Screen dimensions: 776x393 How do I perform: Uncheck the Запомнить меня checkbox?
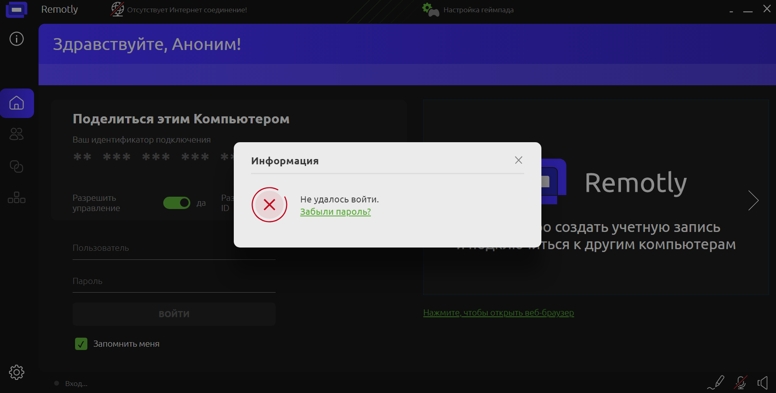(x=81, y=344)
